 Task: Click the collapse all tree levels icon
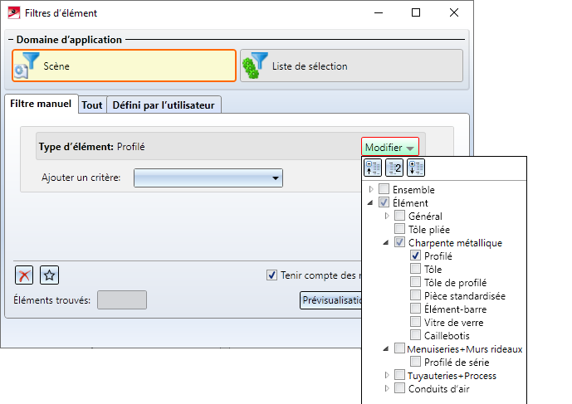[374, 168]
